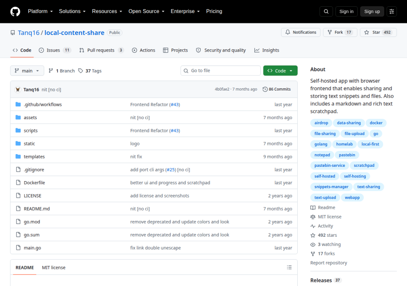Select the README tab
The width and height of the screenshot is (407, 286).
click(x=25, y=267)
